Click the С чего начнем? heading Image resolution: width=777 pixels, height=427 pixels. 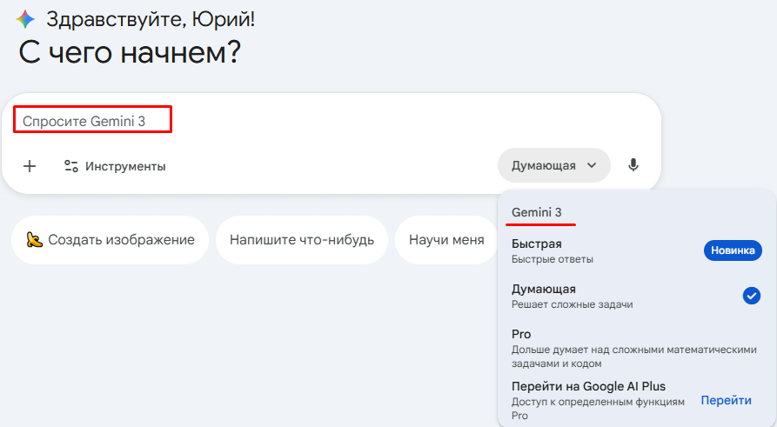130,52
